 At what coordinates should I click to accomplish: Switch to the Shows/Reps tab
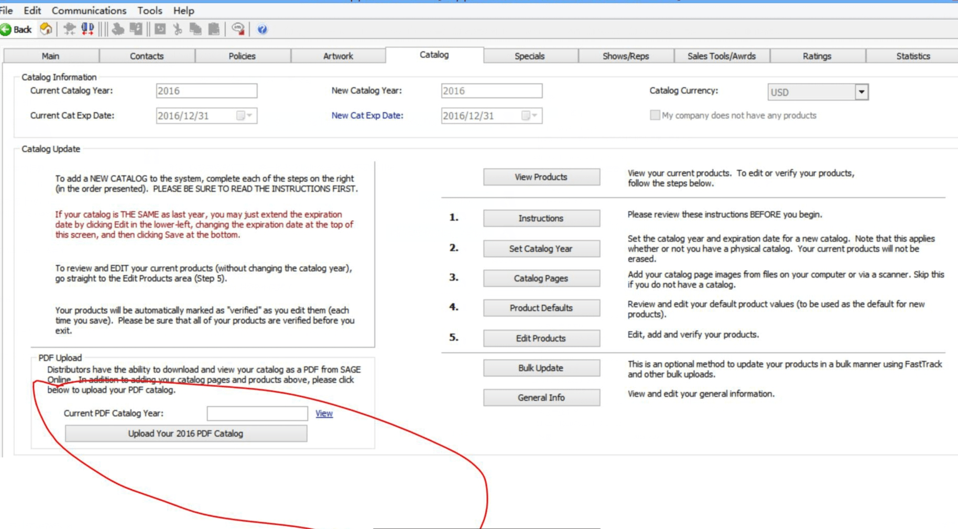click(x=626, y=56)
